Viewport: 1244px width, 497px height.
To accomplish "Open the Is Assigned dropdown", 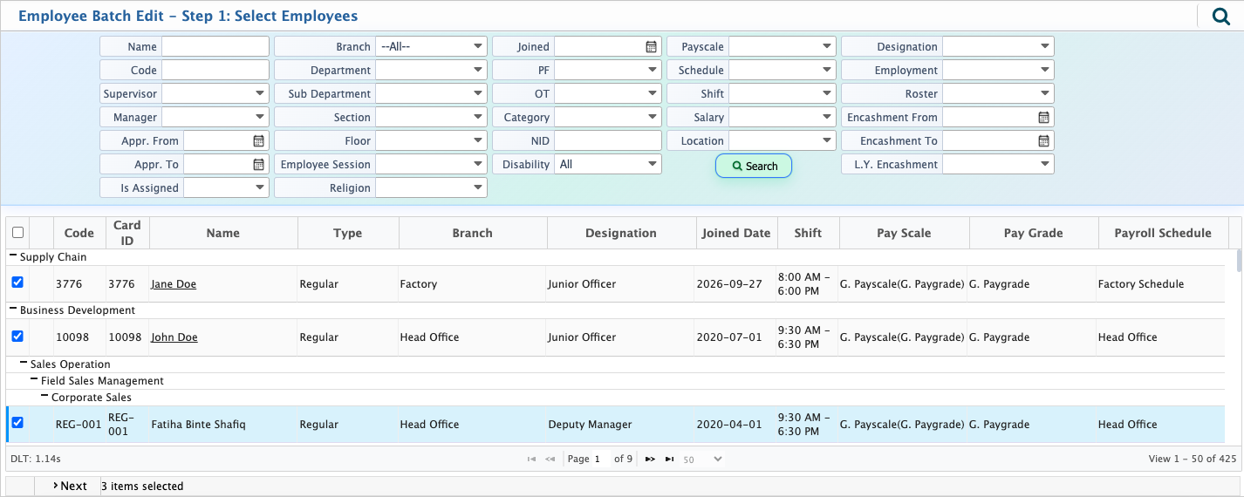I will [x=226, y=187].
